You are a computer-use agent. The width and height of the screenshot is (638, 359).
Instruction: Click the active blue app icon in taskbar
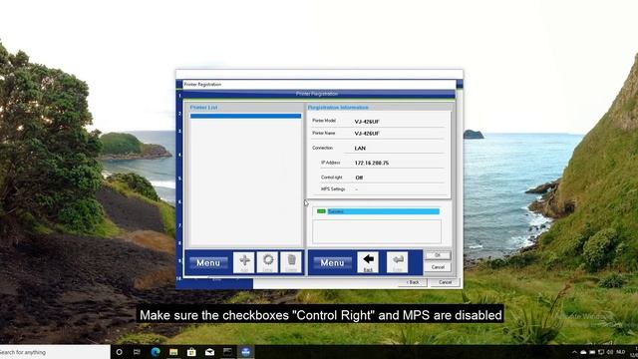point(246,352)
